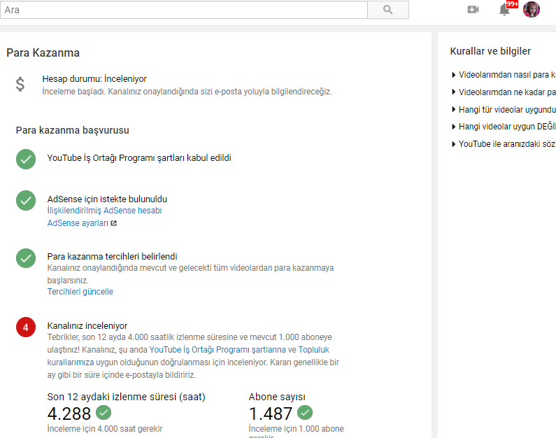Click Hesap durumu: İnceleniyor text

(x=94, y=79)
